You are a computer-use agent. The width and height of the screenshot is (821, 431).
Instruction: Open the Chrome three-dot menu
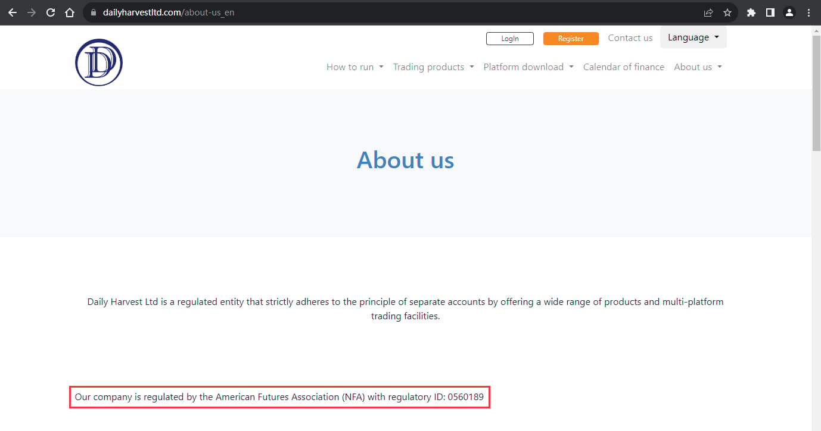click(x=808, y=12)
